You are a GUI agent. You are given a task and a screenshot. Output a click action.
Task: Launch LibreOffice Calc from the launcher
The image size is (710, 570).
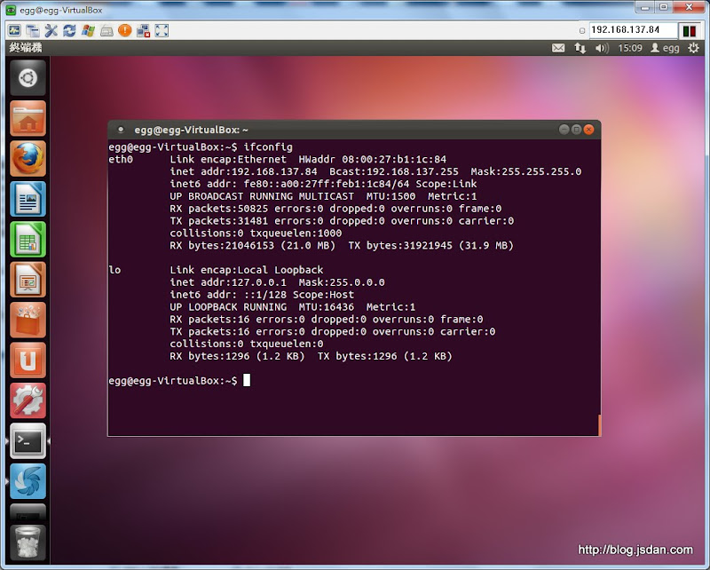click(x=28, y=239)
